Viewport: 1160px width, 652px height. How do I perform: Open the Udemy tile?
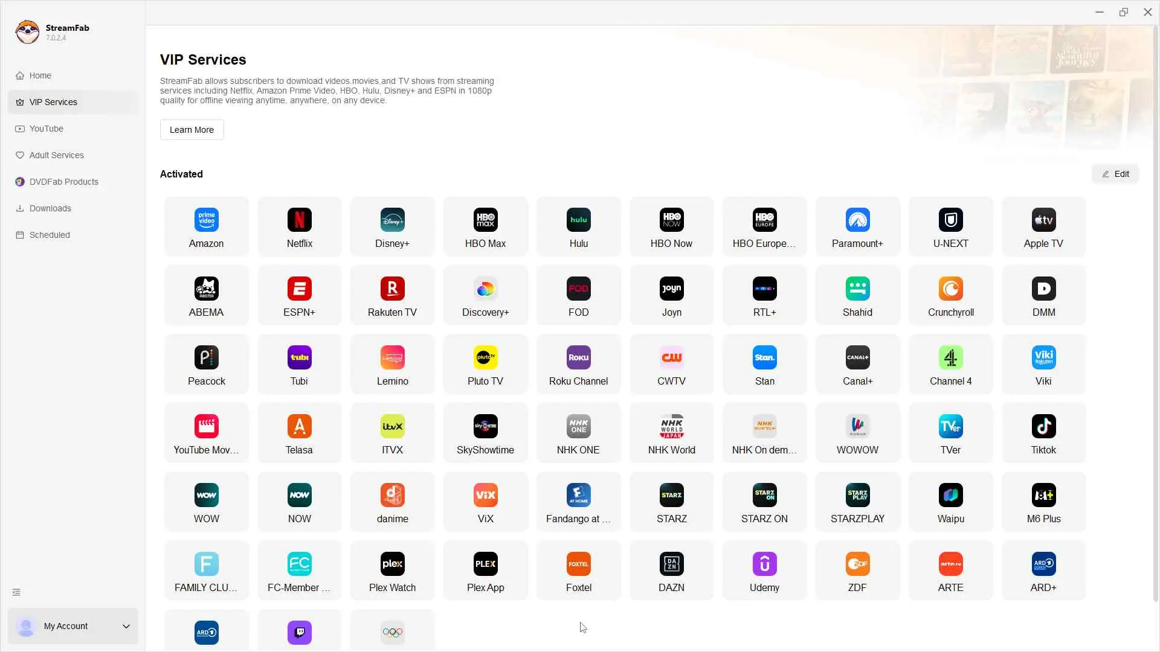pyautogui.click(x=764, y=571)
